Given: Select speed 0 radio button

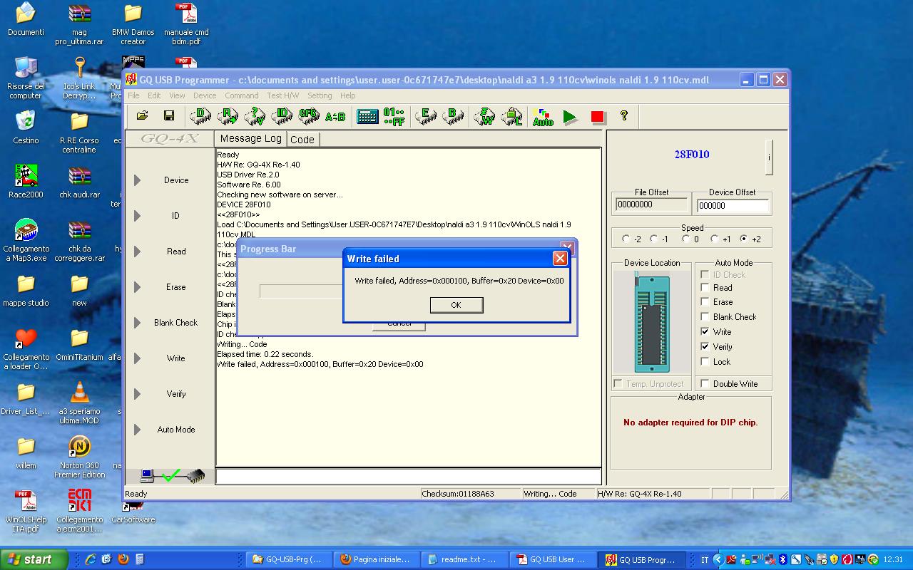Looking at the screenshot, I should click(x=685, y=239).
